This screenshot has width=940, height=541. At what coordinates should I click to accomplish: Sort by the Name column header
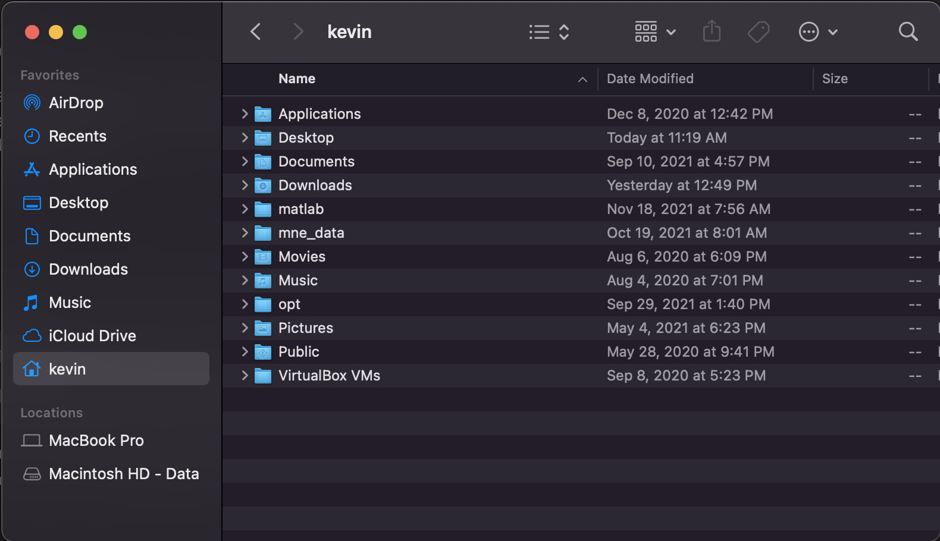pos(297,78)
